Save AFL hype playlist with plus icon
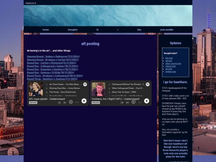 coord(71,102)
